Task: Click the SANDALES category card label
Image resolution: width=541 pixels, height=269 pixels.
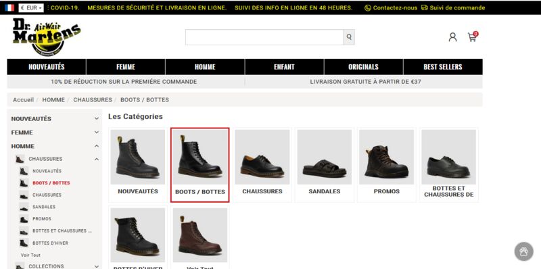Action: click(x=325, y=191)
